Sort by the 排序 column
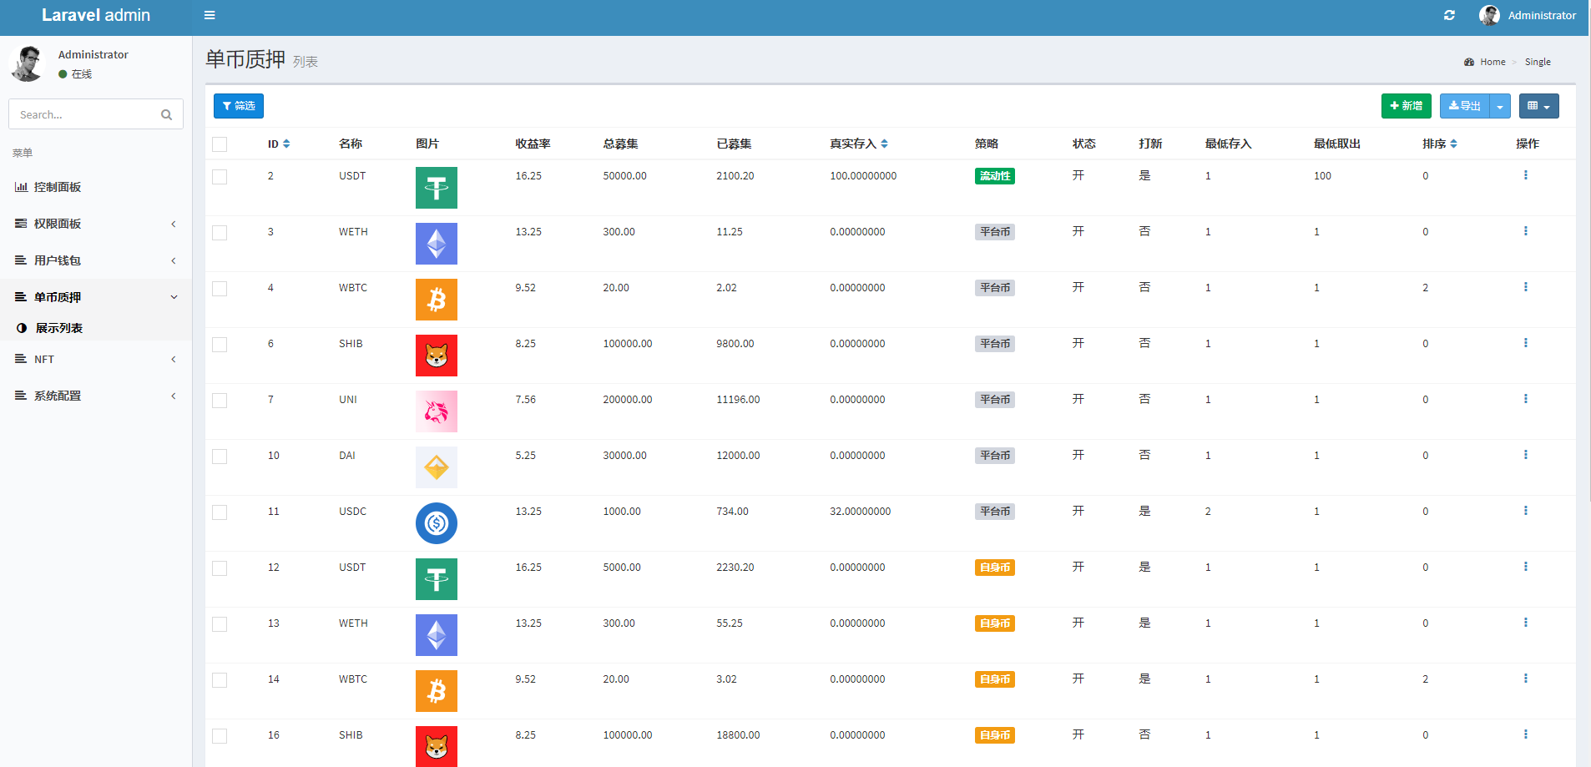The width and height of the screenshot is (1591, 767). coord(1453,144)
